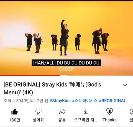Viewport: 133px width, 127px height.
Task: Tap the 180만 like count label
Action: pos(14,120)
